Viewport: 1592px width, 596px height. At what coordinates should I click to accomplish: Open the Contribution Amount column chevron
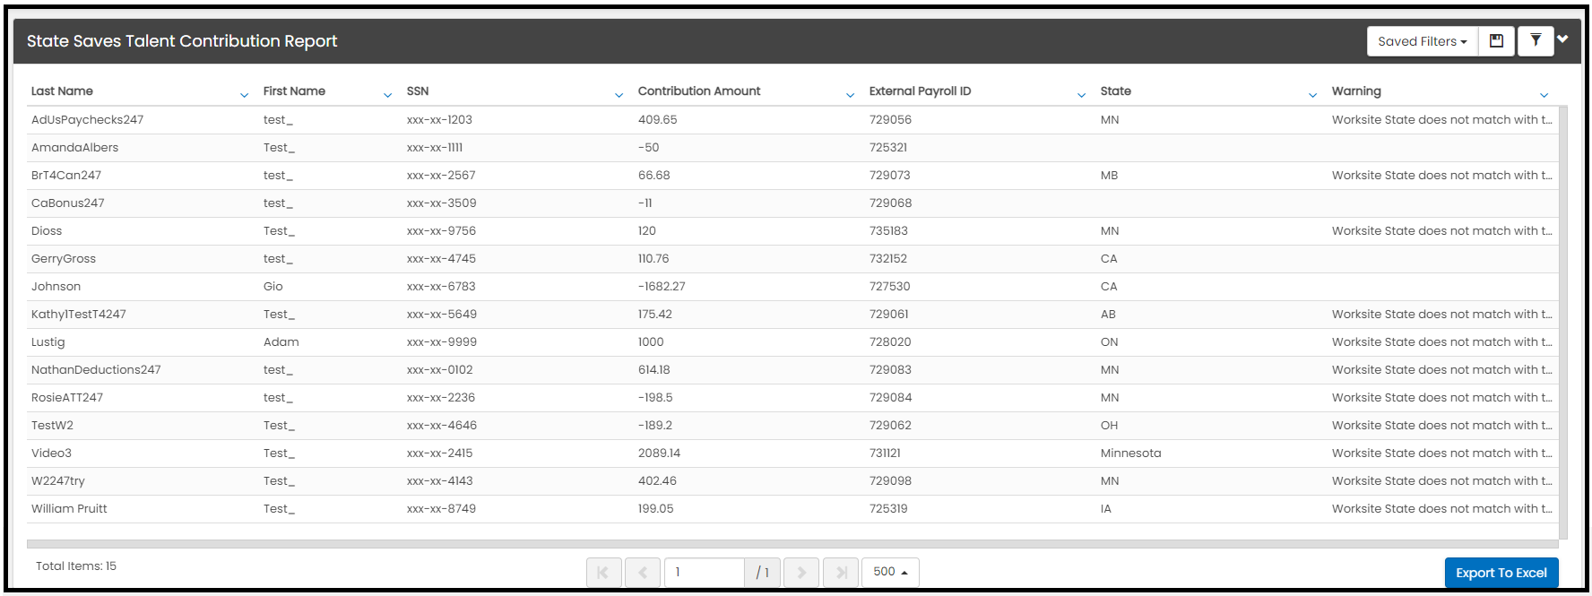tap(850, 95)
